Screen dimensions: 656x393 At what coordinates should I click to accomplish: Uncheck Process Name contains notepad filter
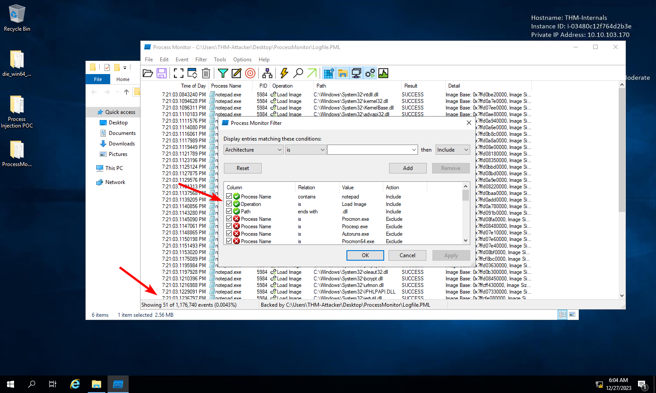pos(229,196)
